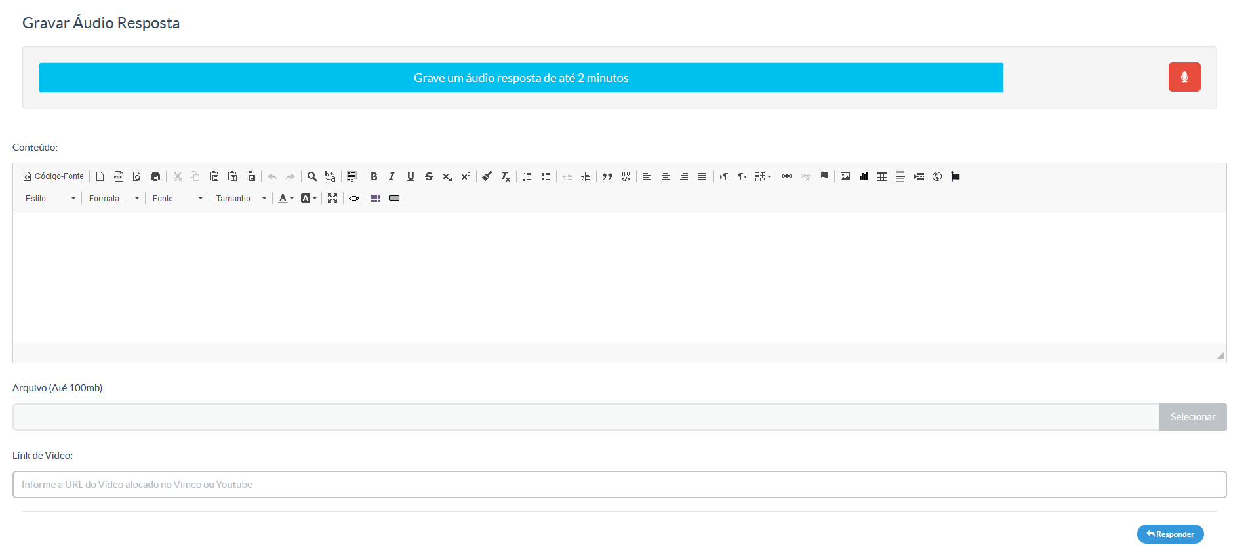The image size is (1248, 556).
Task: Open the document preview
Action: (x=137, y=176)
